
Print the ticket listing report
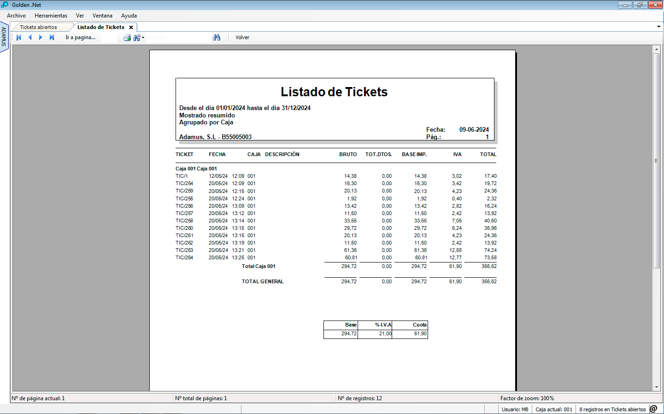point(127,38)
